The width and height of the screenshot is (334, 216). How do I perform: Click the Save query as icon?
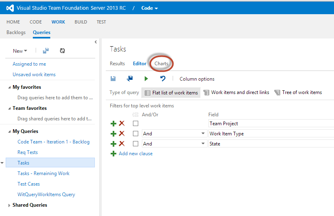pos(130,79)
